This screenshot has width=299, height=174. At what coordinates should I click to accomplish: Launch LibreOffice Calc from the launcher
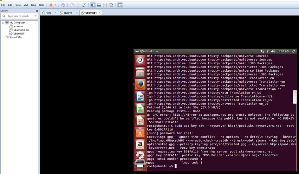tap(140, 108)
